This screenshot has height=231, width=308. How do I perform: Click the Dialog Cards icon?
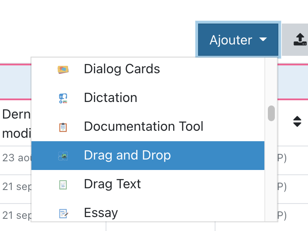63,69
